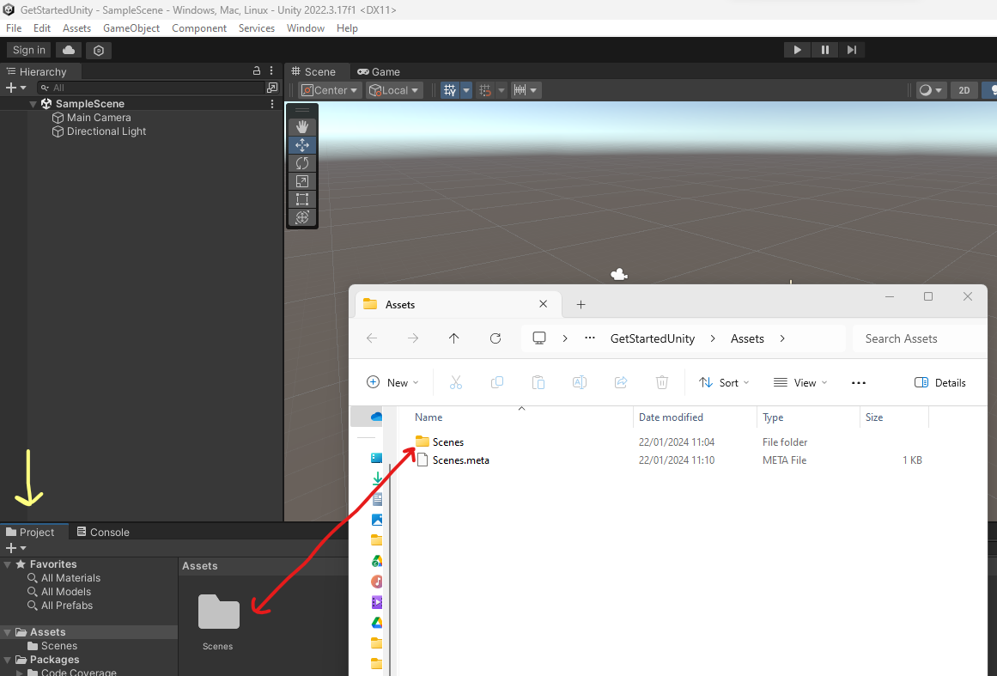This screenshot has height=676, width=997.
Task: Switch to the Game tab
Action: pos(379,72)
